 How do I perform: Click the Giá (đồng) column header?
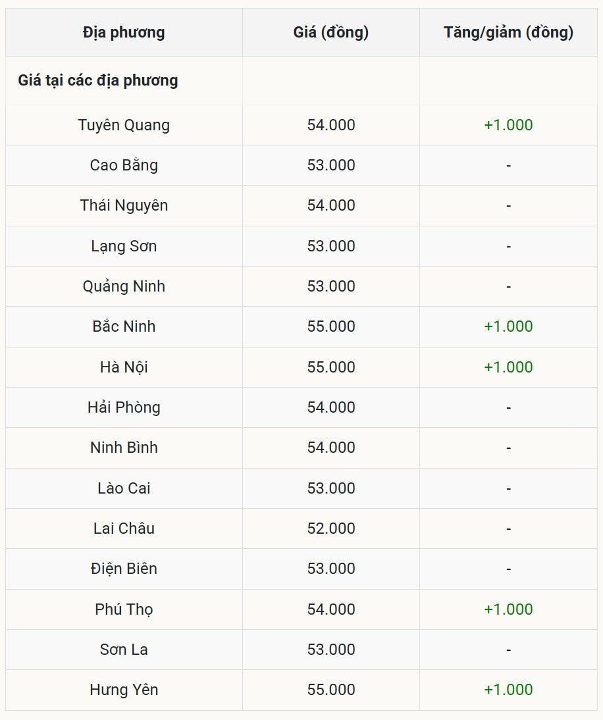pyautogui.click(x=330, y=32)
